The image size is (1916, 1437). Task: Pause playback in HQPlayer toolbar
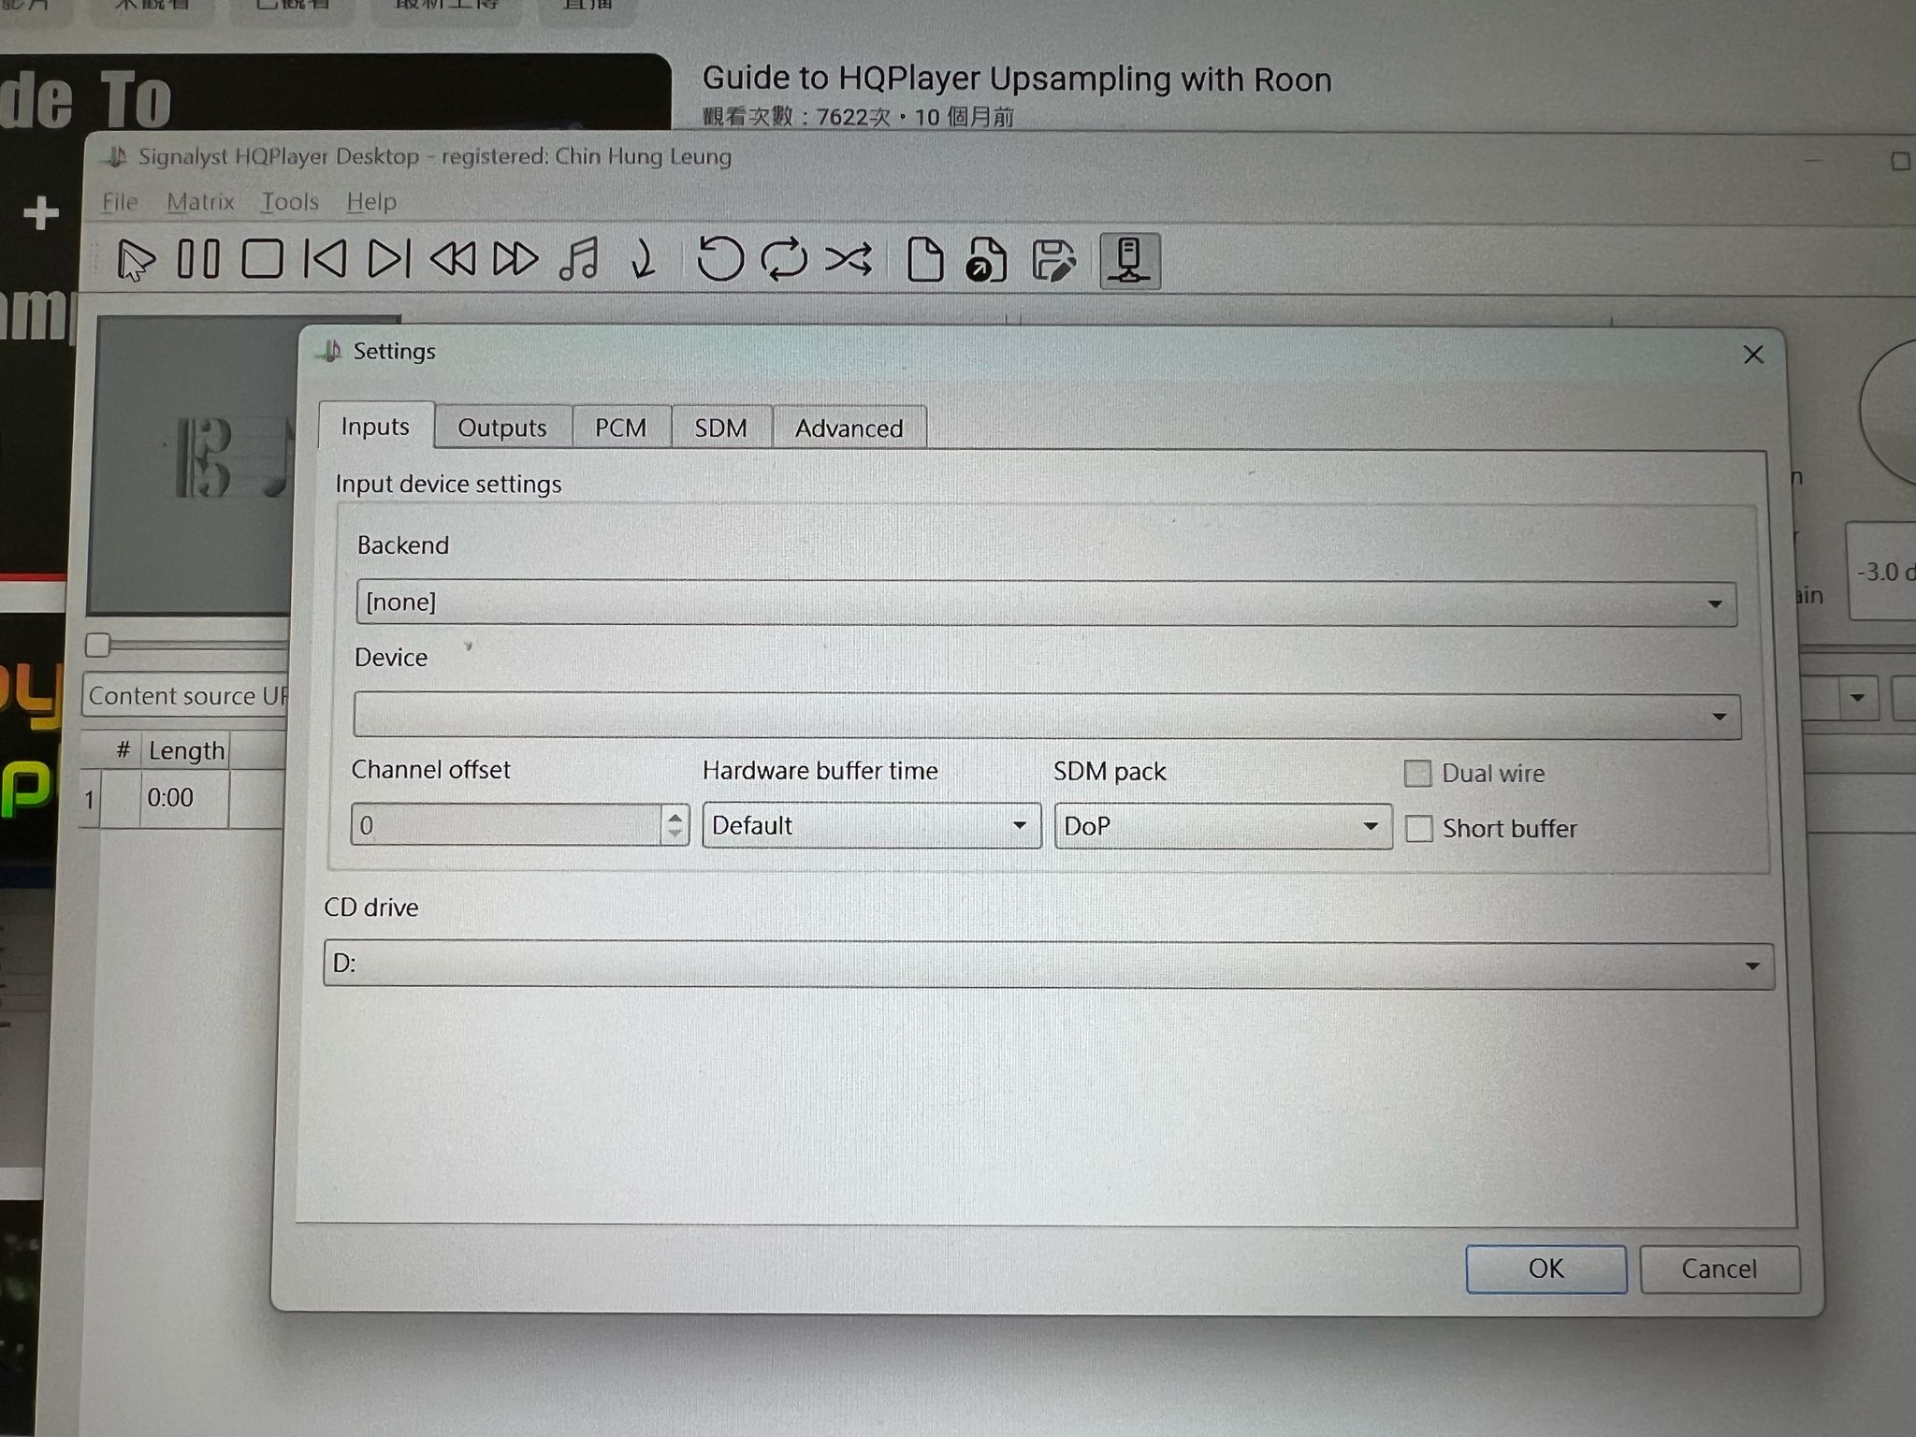click(198, 259)
